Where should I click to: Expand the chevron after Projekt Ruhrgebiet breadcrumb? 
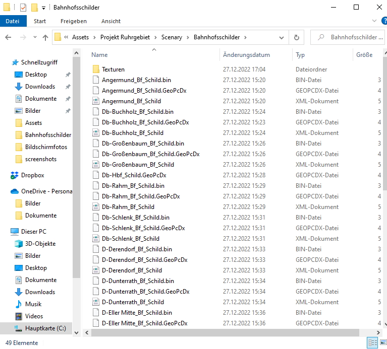(155, 37)
